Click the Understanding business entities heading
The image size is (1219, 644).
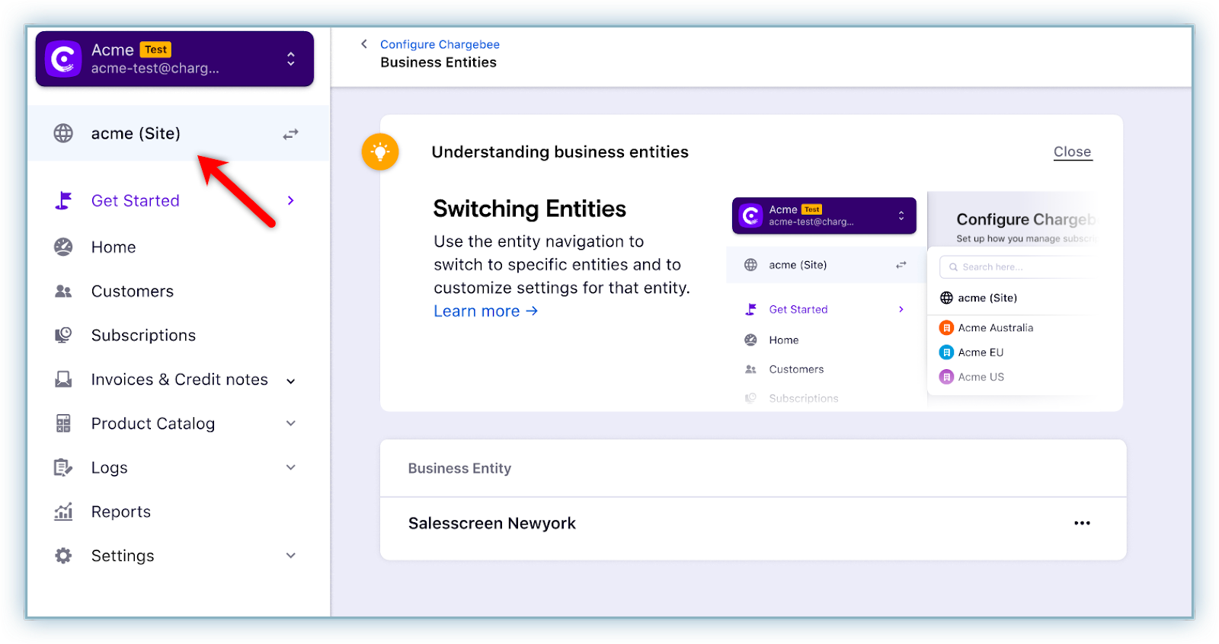pyautogui.click(x=560, y=152)
